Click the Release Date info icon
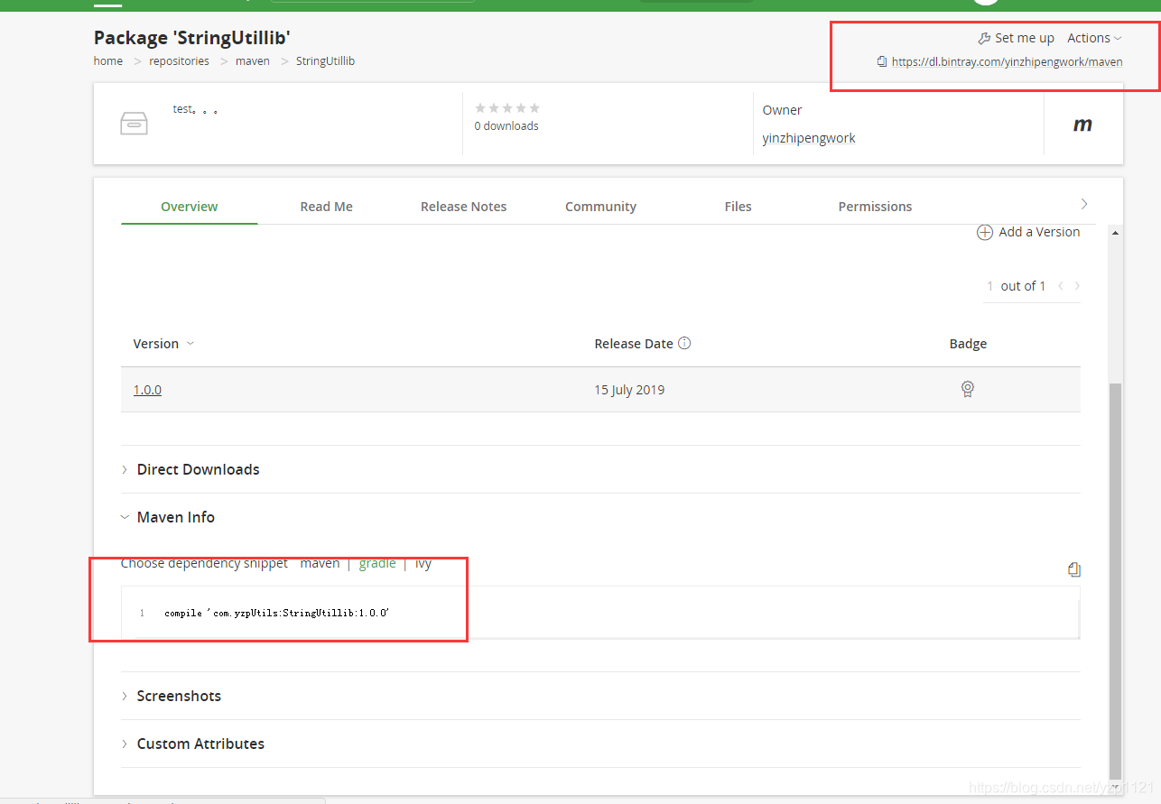Screen dimensions: 1161x804 click(x=684, y=343)
